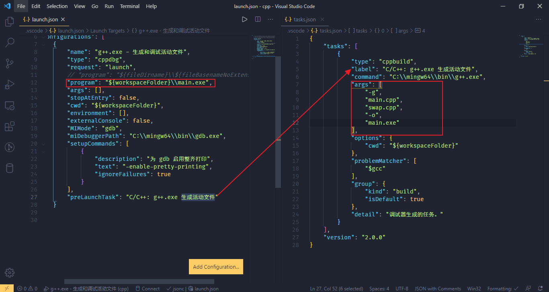Open the Remote Explorer view
Screen dimensions: 549x292
tap(10, 106)
